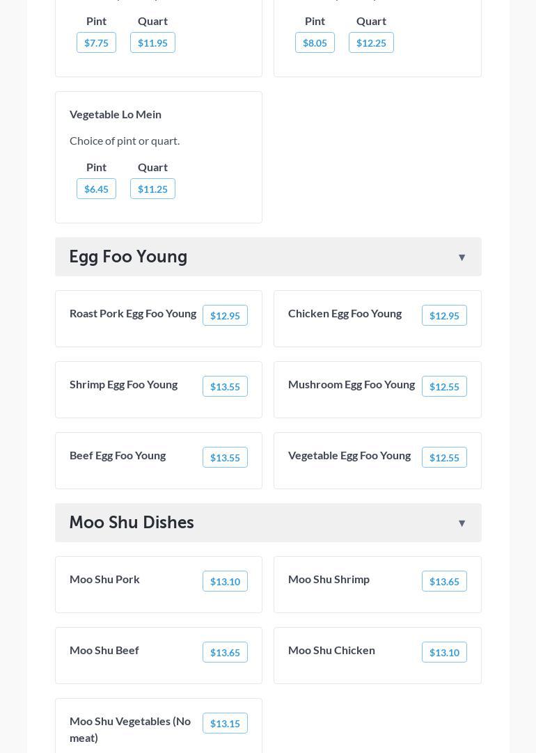Image resolution: width=536 pixels, height=753 pixels.
Task: Add Shrimp Egg Foo Young $13.55
Action: tap(225, 387)
